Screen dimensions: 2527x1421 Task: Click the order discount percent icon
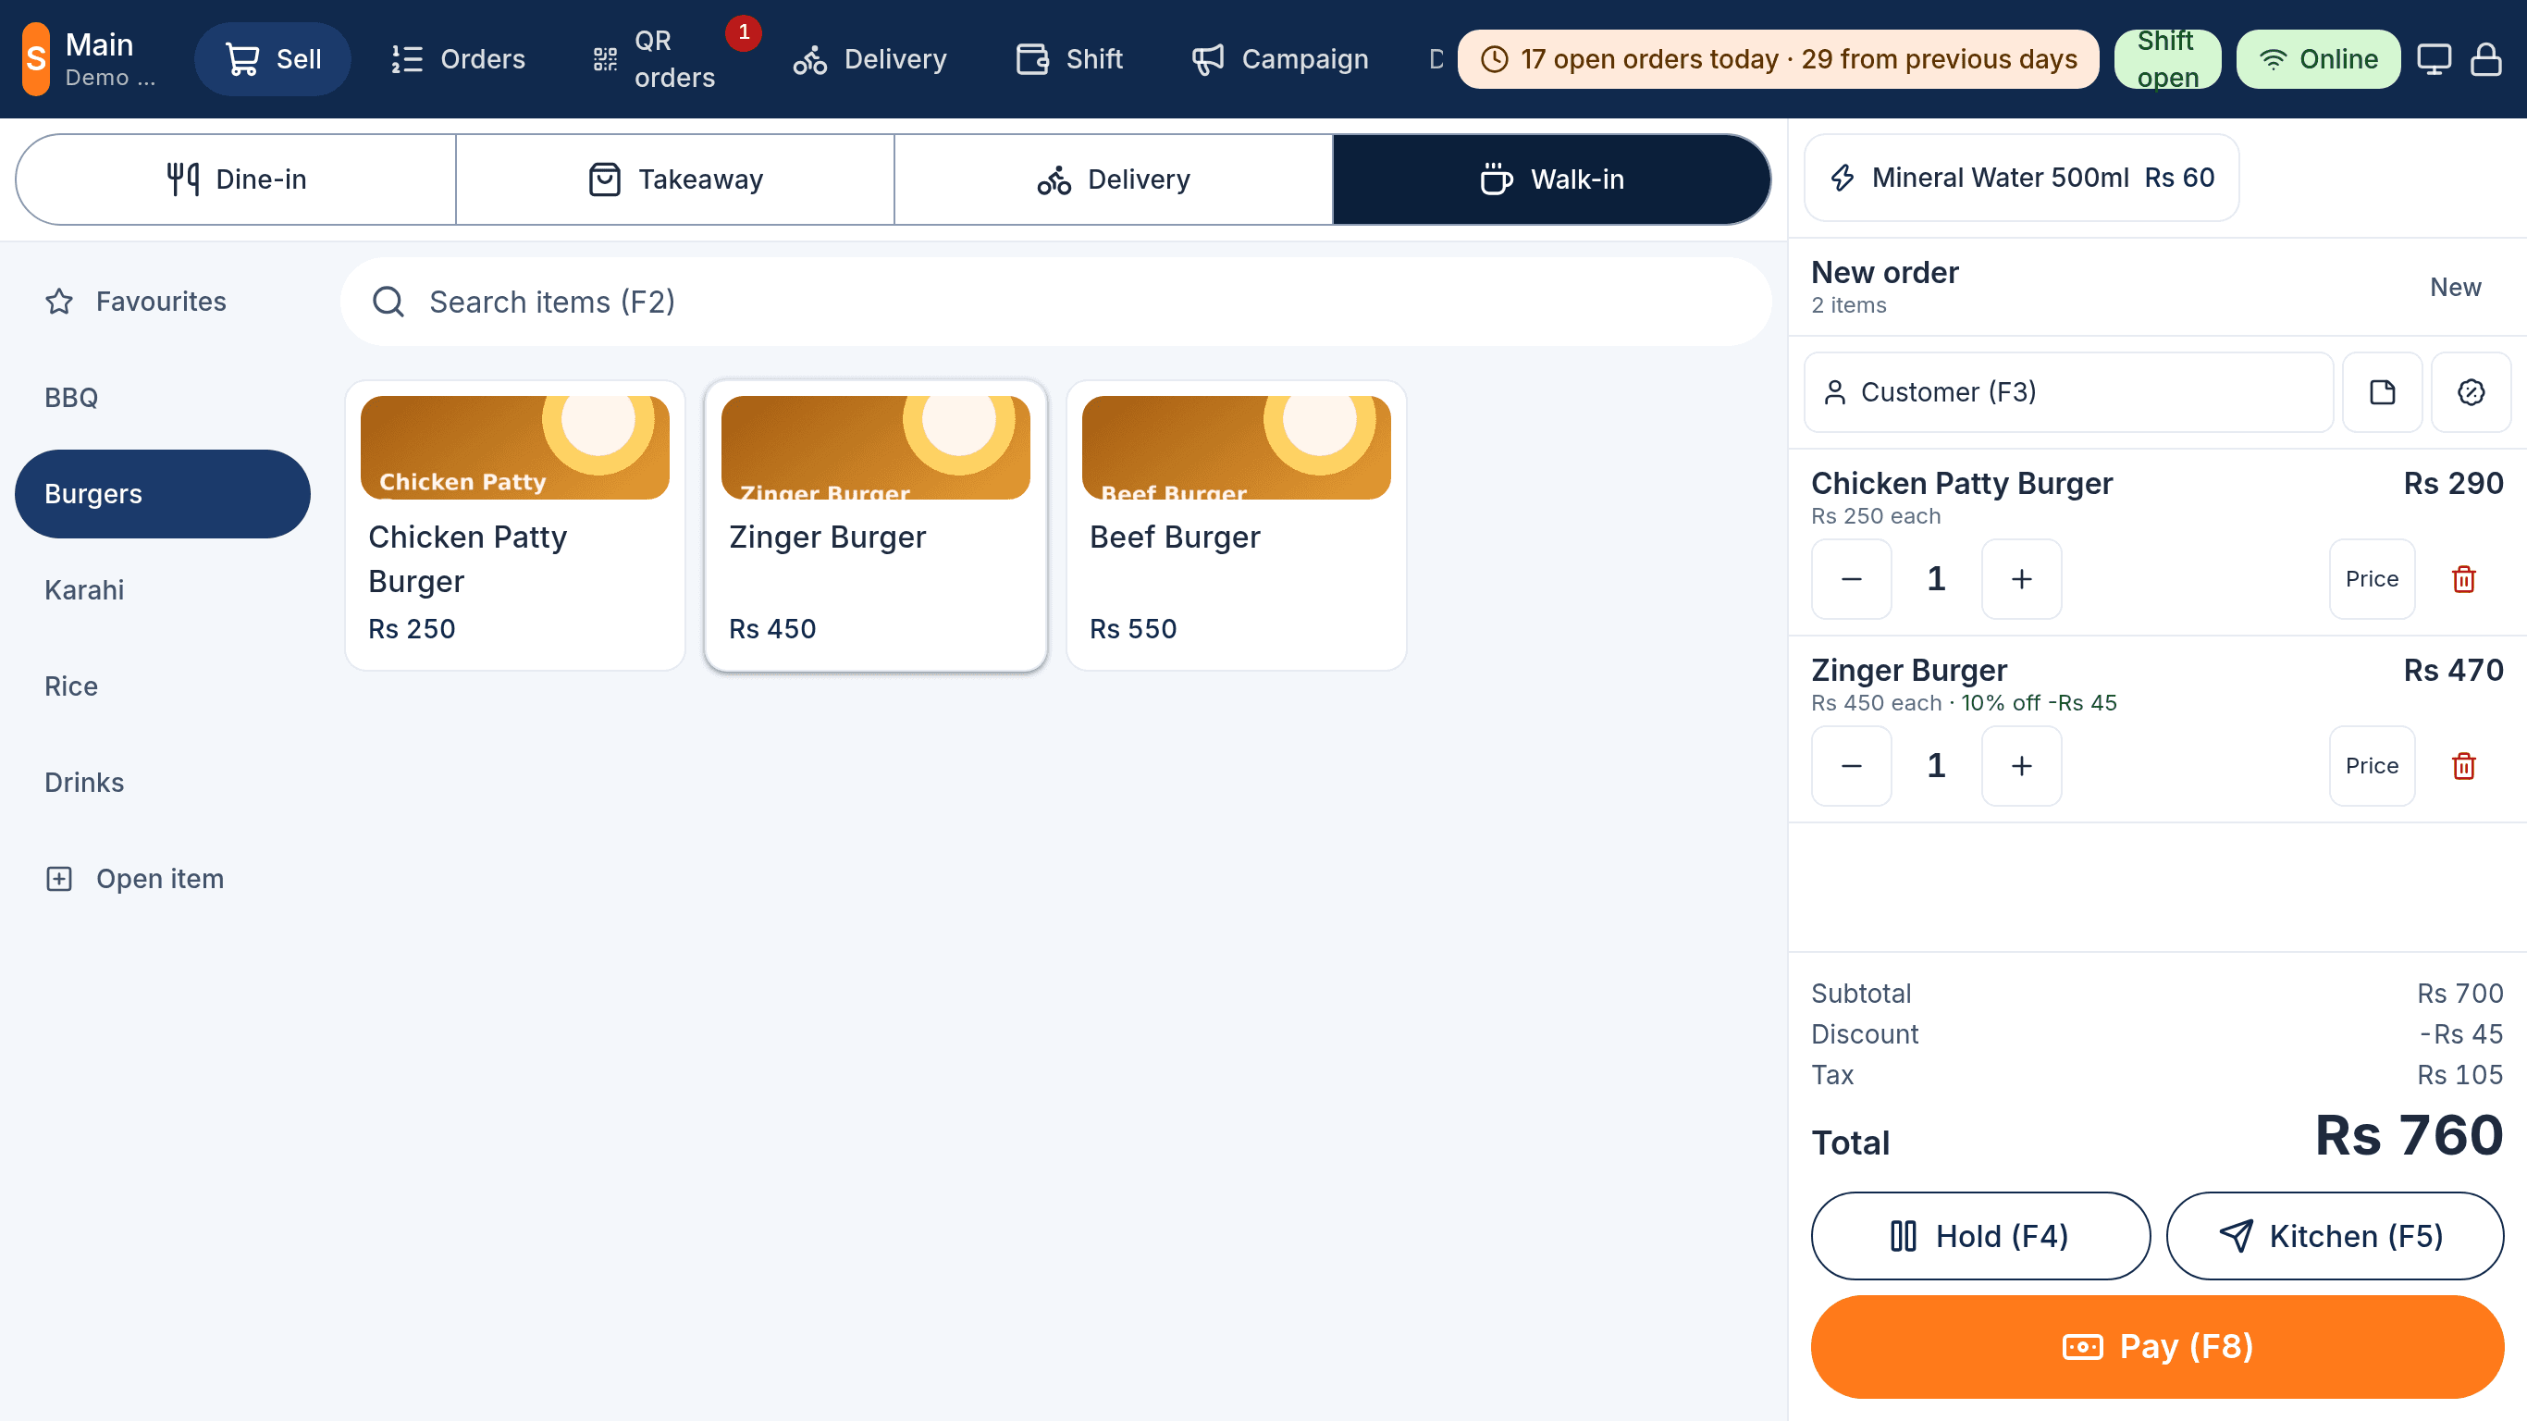2470,392
